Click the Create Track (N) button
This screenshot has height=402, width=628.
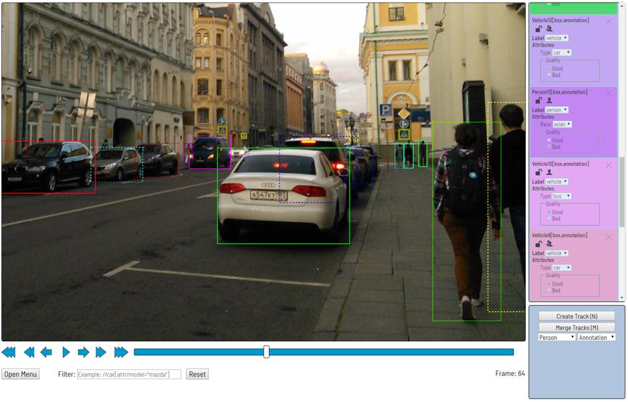pyautogui.click(x=577, y=316)
